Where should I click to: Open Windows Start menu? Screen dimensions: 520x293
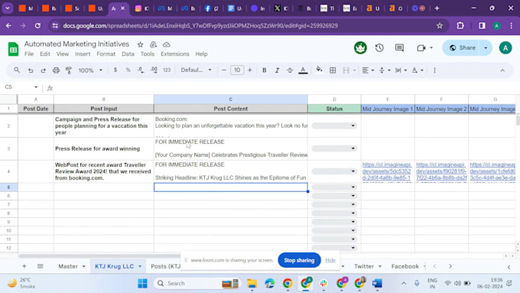[x=142, y=283]
